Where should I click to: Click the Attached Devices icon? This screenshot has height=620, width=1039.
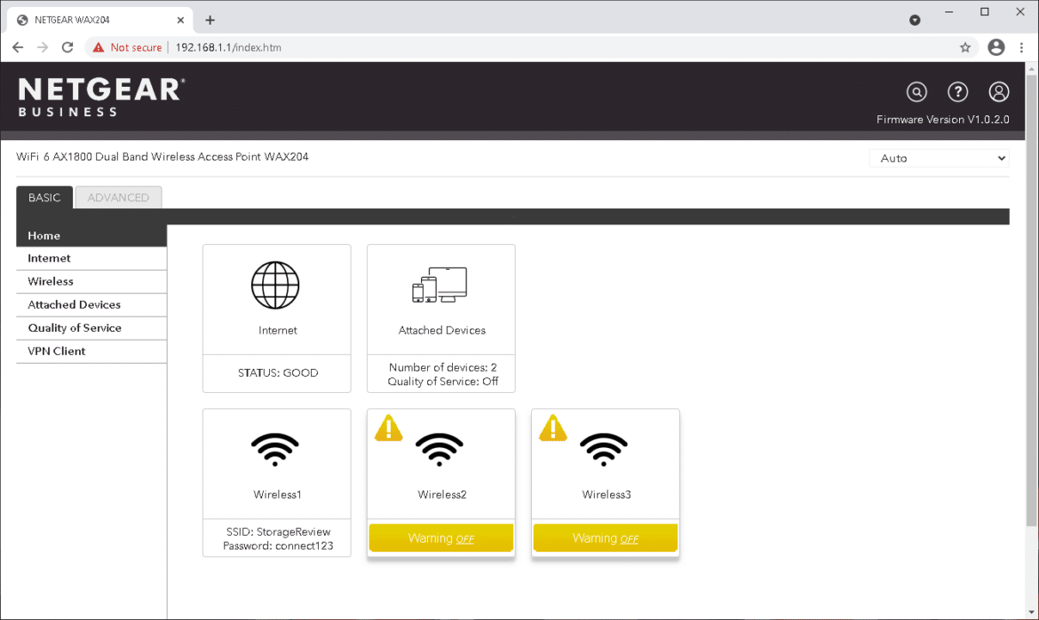tap(440, 286)
